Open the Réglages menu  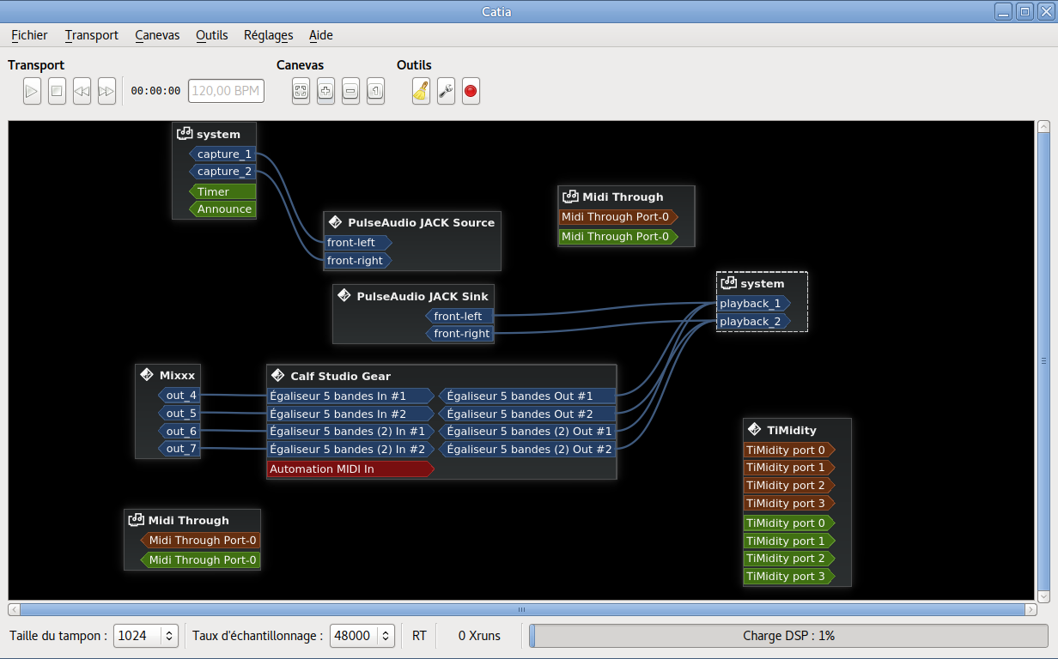click(268, 35)
